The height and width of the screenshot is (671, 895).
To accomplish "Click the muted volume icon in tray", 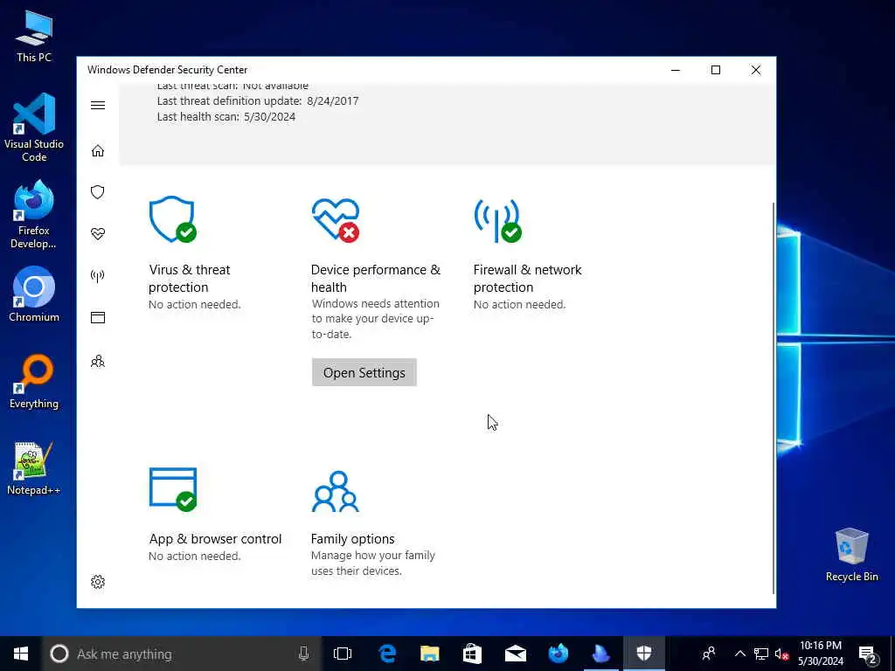I will tap(781, 654).
